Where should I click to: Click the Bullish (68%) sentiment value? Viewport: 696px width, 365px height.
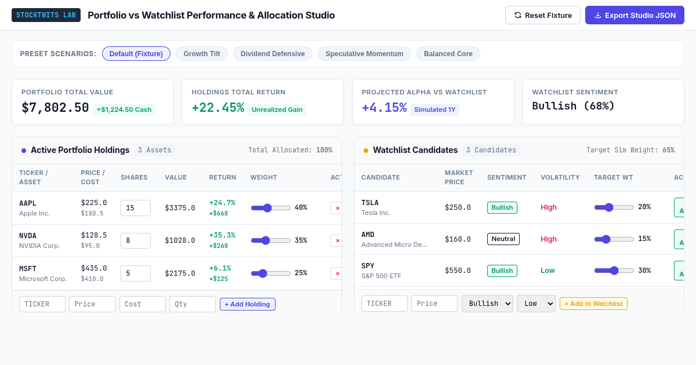[573, 106]
